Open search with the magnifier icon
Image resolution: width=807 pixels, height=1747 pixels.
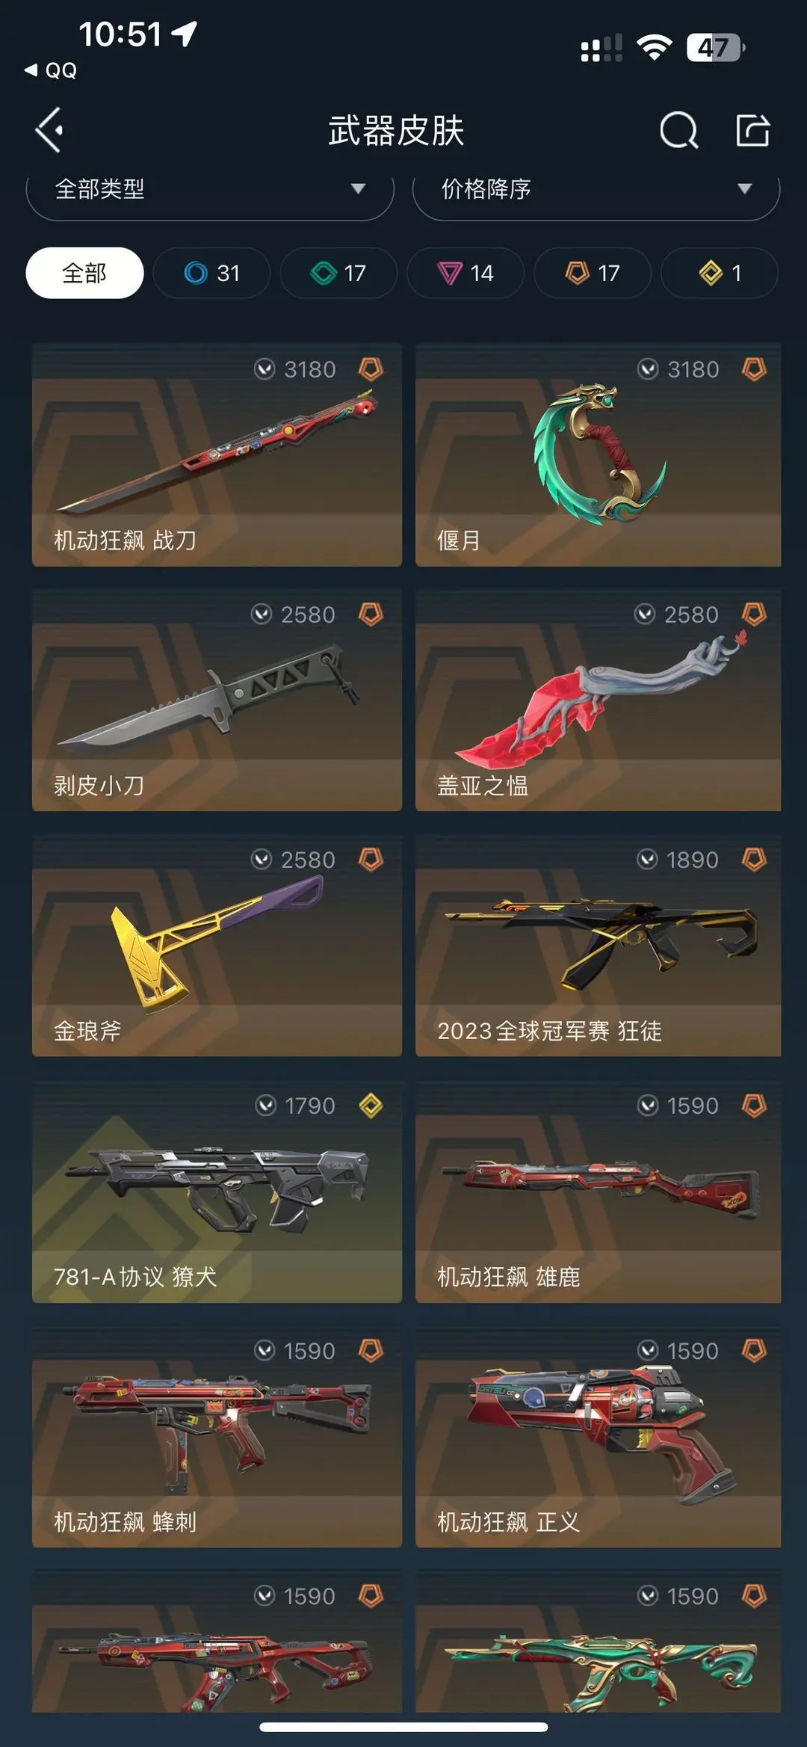[678, 131]
